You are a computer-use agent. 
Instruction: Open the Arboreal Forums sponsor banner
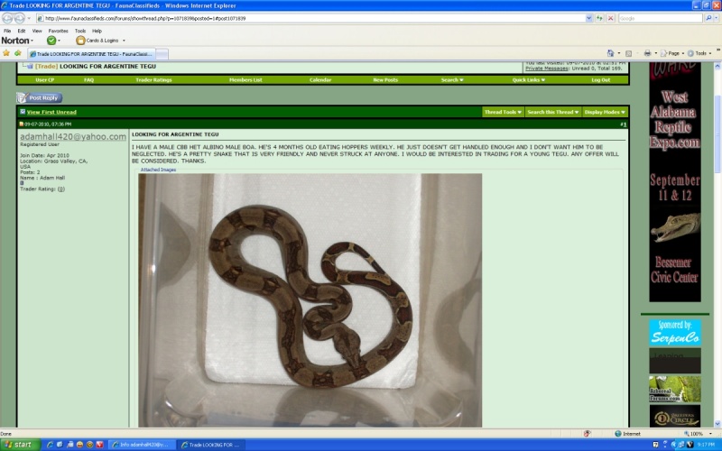point(675,389)
